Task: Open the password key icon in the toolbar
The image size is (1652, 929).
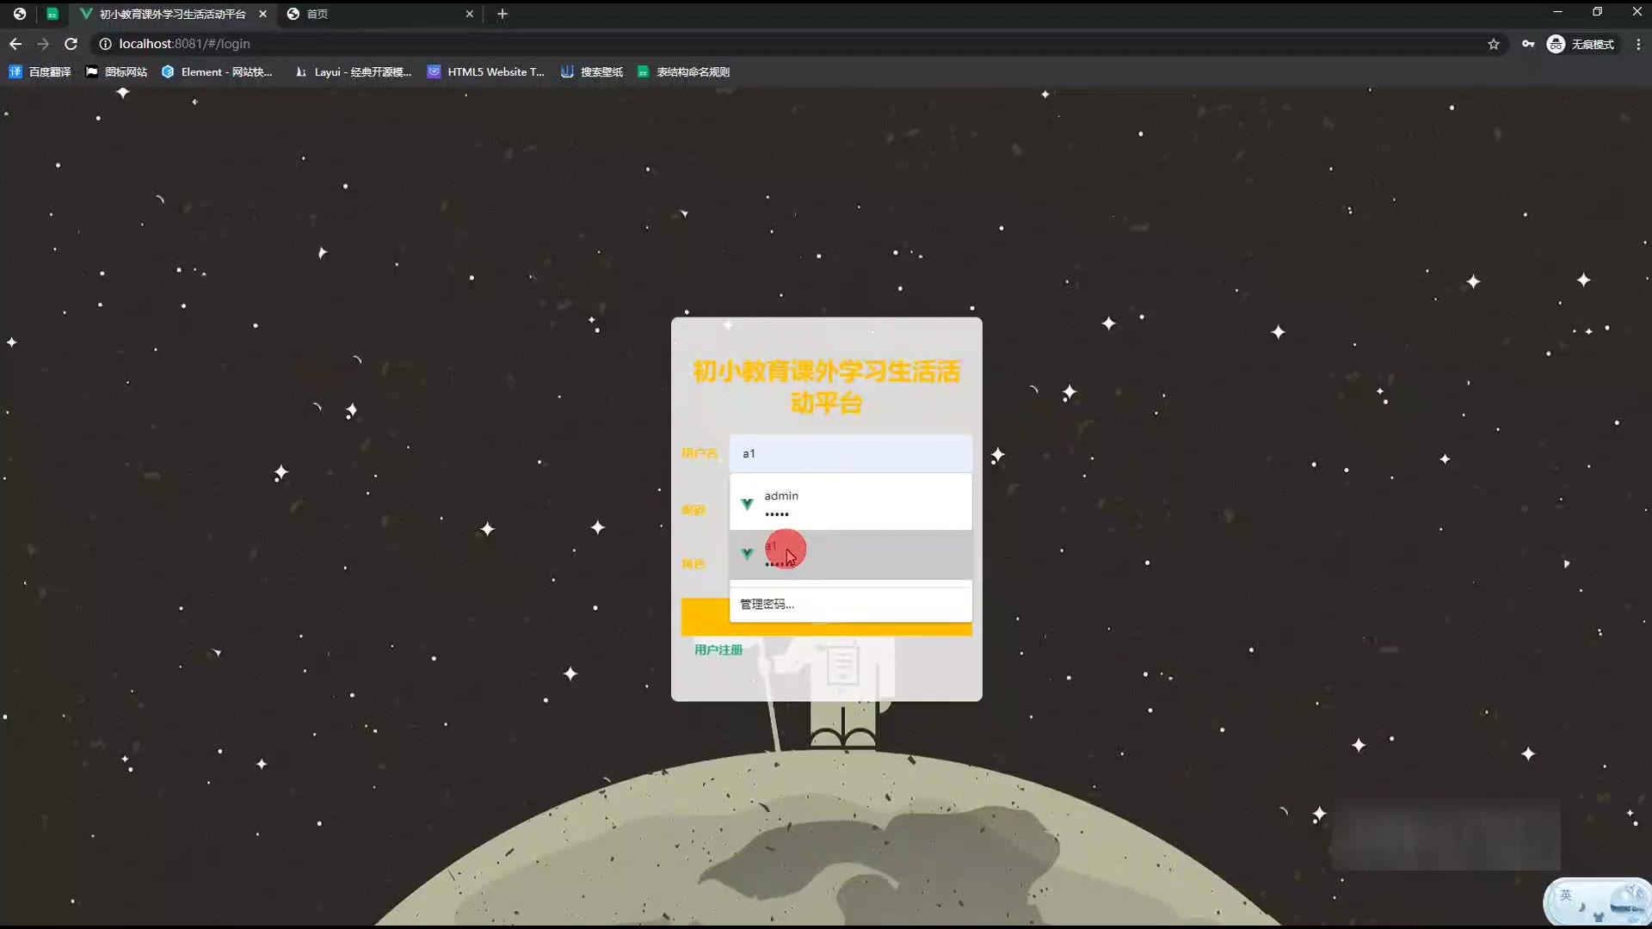Action: (x=1528, y=44)
